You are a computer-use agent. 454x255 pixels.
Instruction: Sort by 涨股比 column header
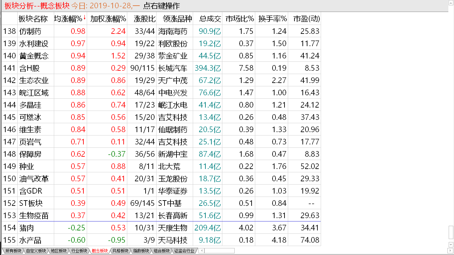144,19
